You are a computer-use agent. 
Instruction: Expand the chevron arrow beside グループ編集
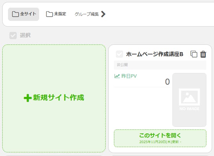[x=103, y=14]
